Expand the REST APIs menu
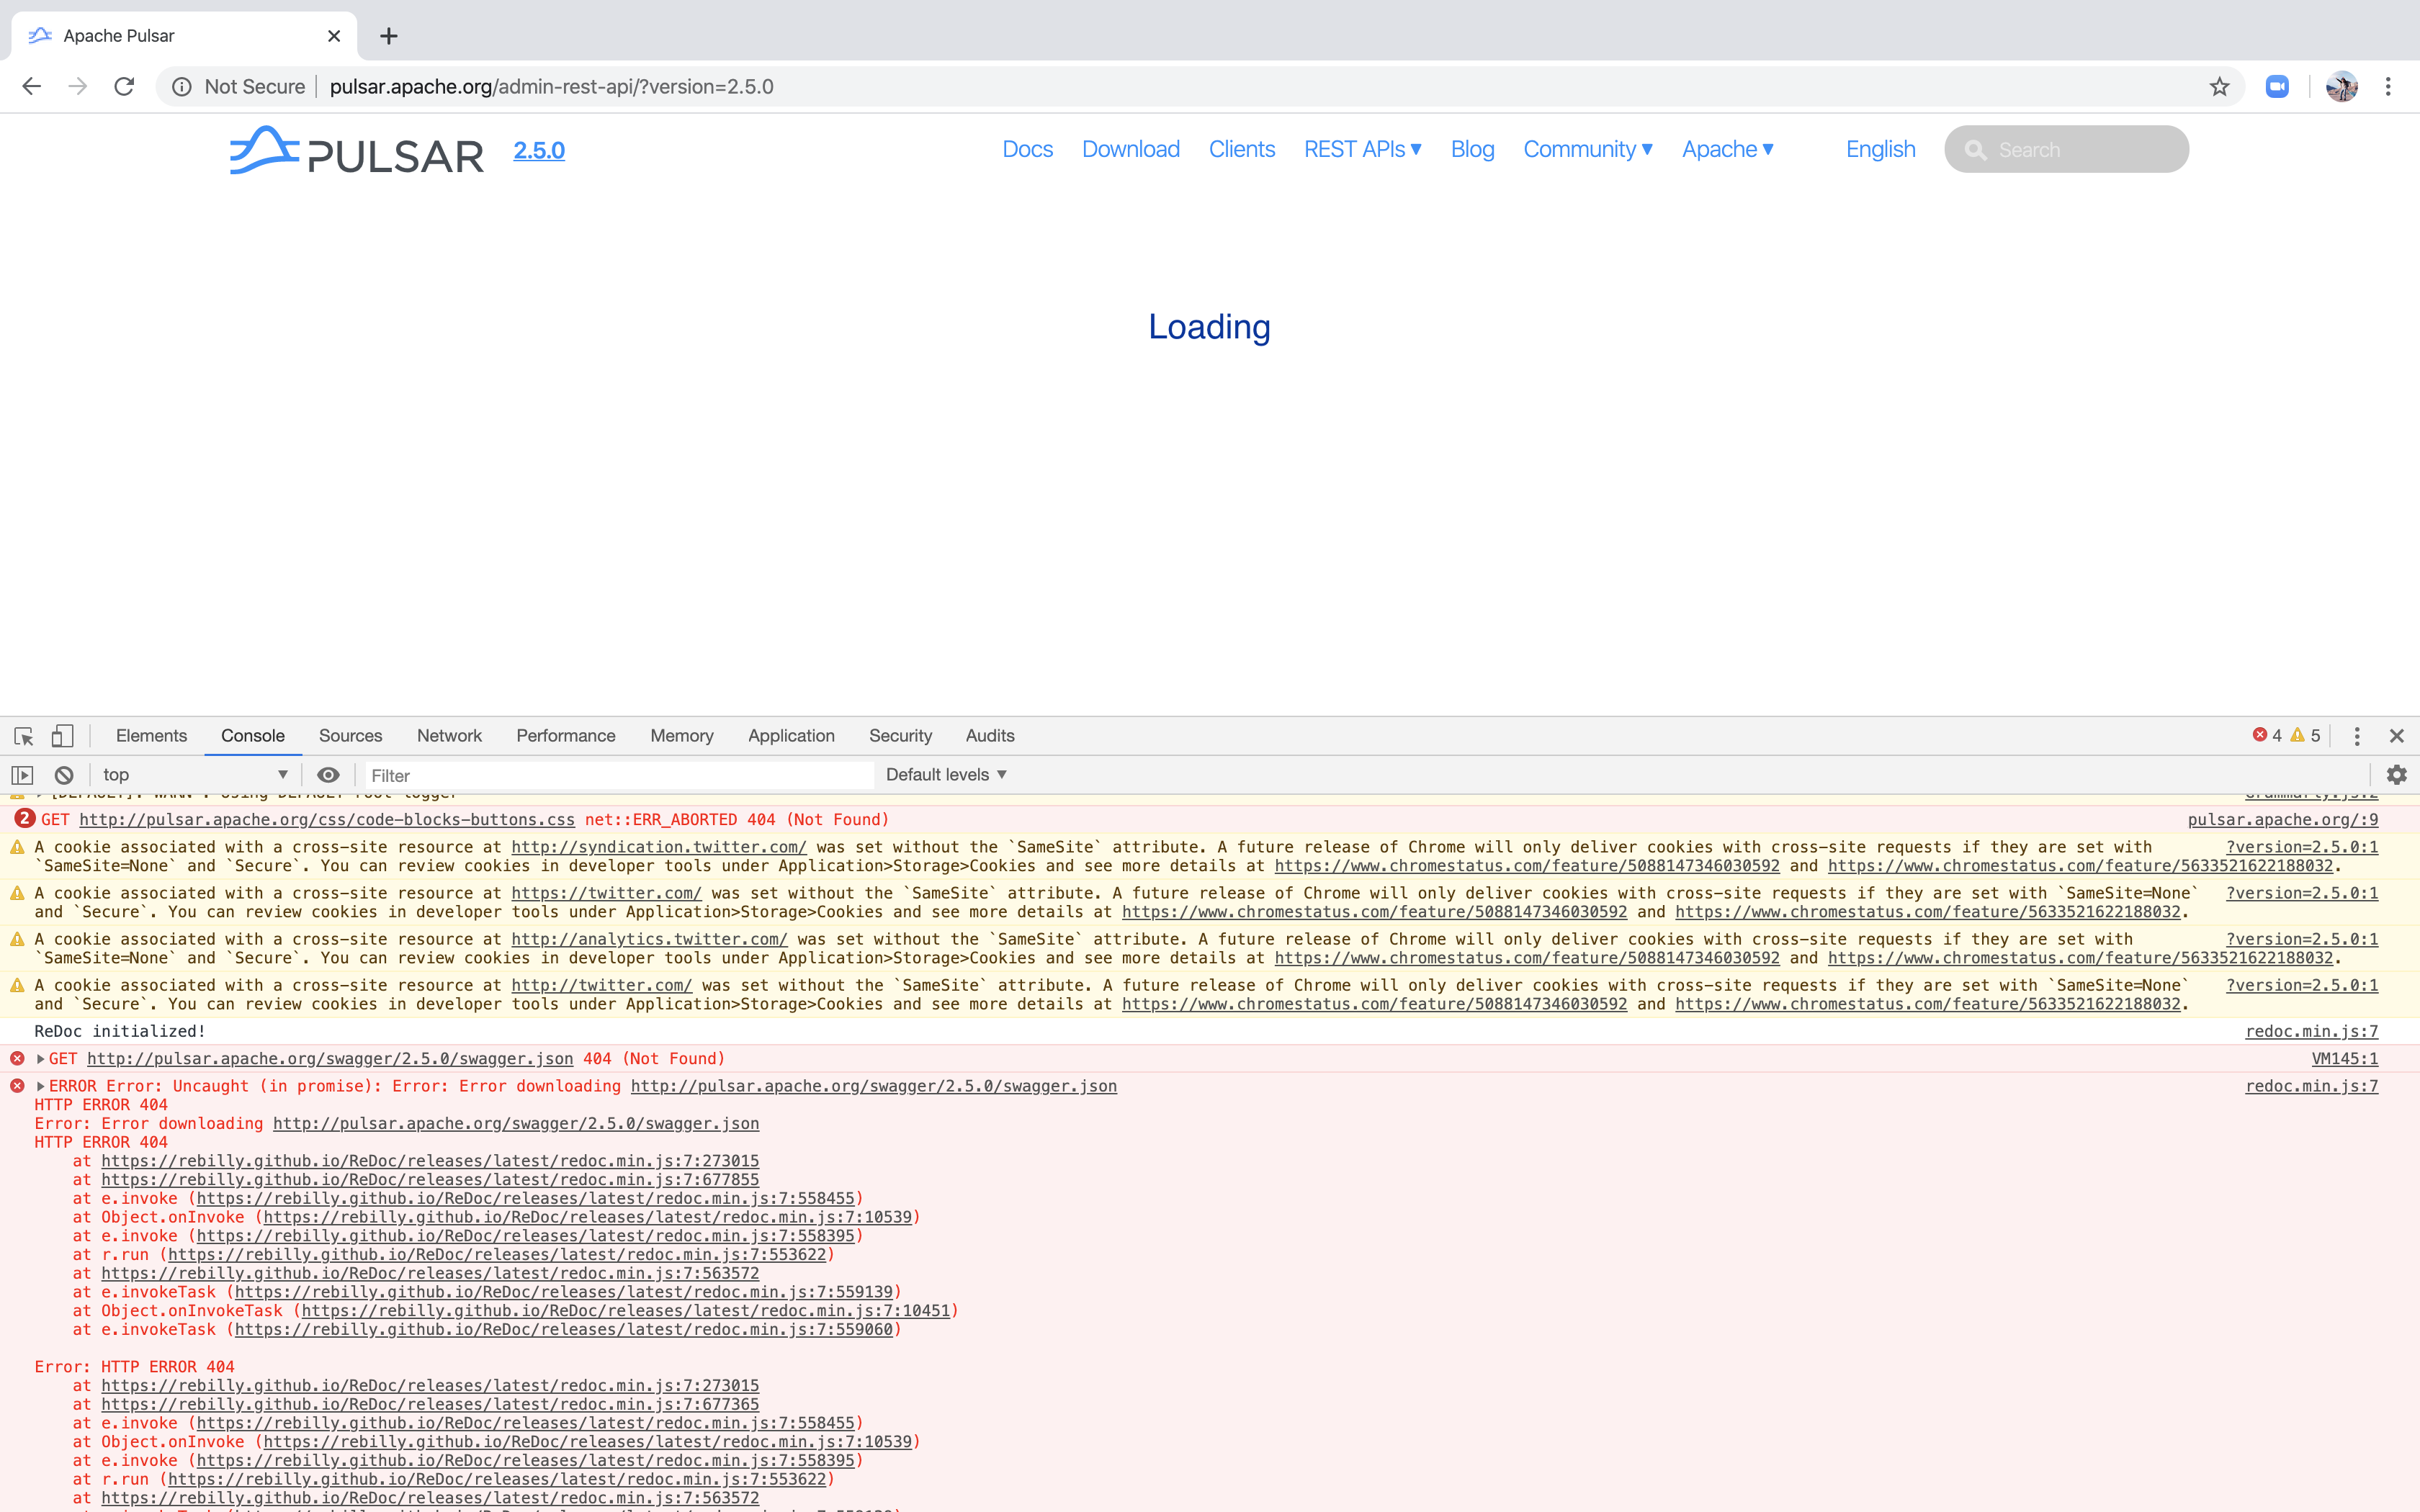This screenshot has height=1512, width=2420. pyautogui.click(x=1362, y=149)
